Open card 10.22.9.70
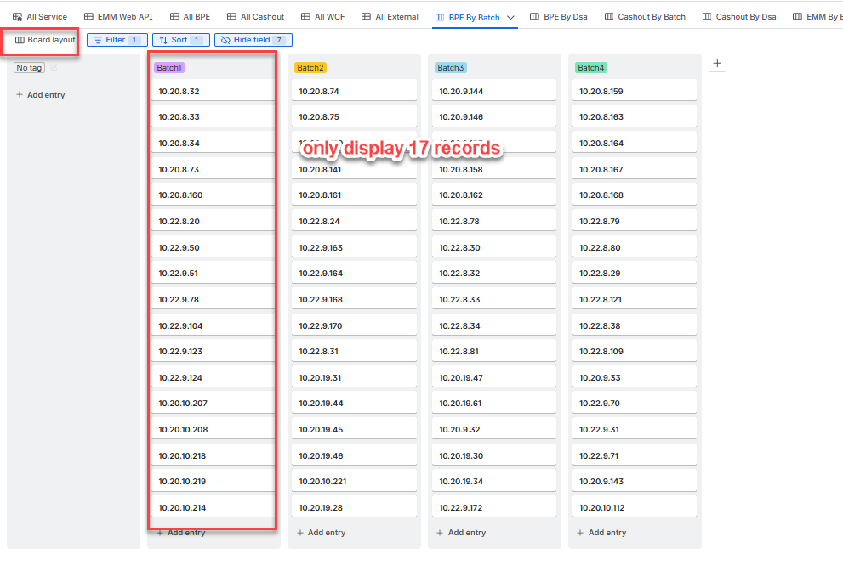 [635, 403]
